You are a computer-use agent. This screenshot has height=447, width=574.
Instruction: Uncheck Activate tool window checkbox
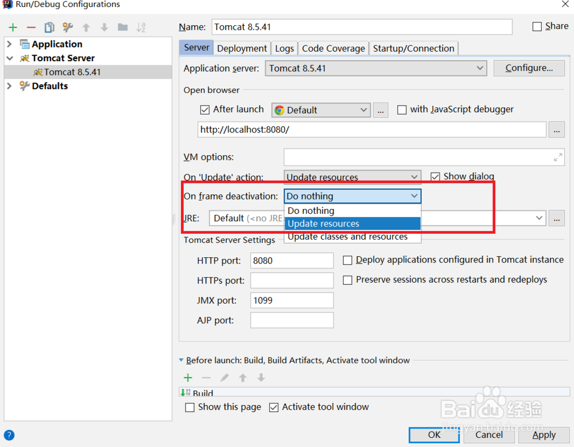[x=273, y=407]
